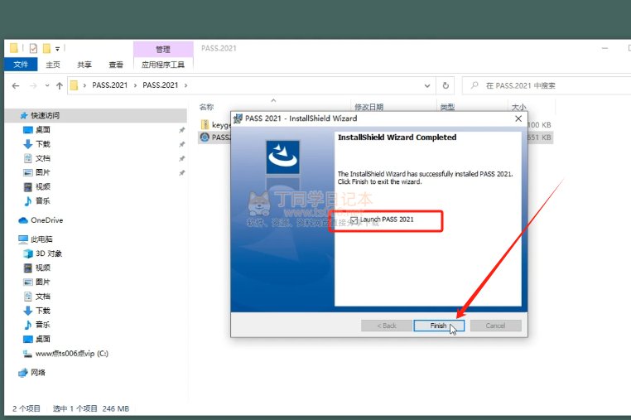
Task: Select 此电脑 in the navigation pane
Action: click(x=41, y=239)
